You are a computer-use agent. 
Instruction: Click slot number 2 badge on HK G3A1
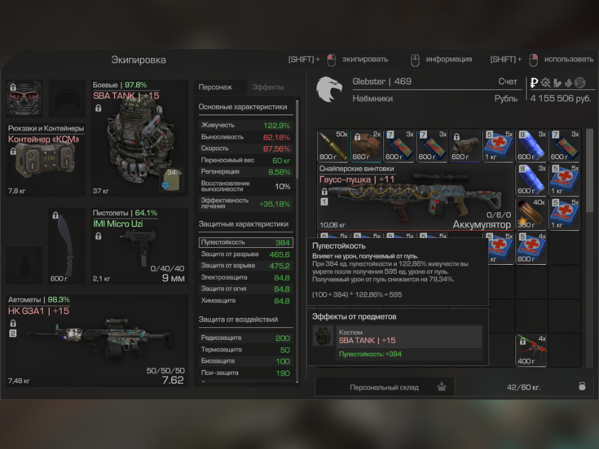point(13,333)
